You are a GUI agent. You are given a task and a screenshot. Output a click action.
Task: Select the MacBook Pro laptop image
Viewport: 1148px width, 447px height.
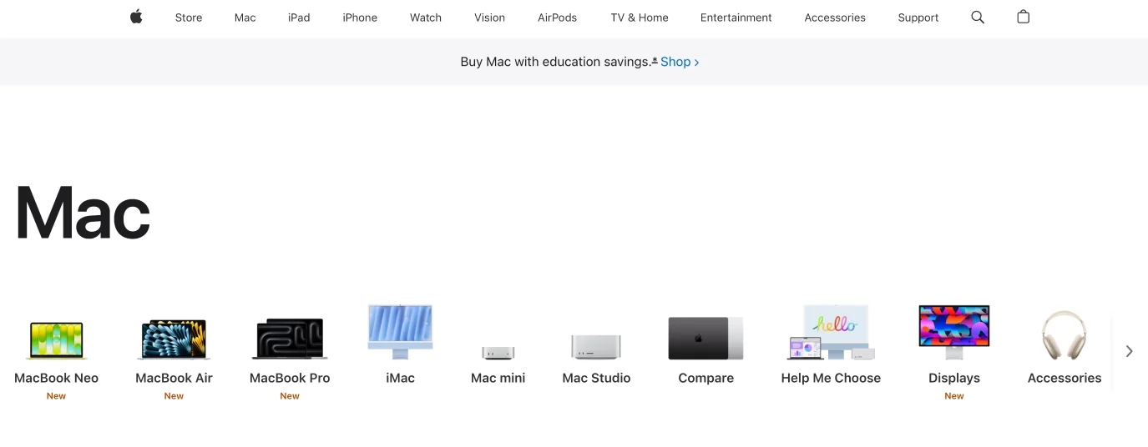290,339
